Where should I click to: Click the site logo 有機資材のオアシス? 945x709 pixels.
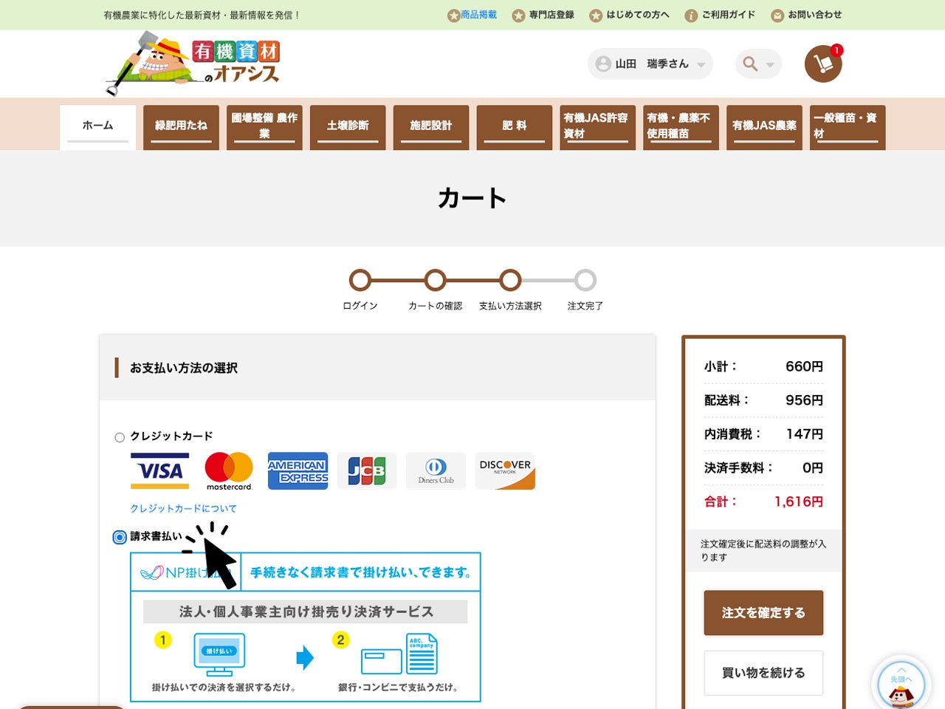pos(193,64)
